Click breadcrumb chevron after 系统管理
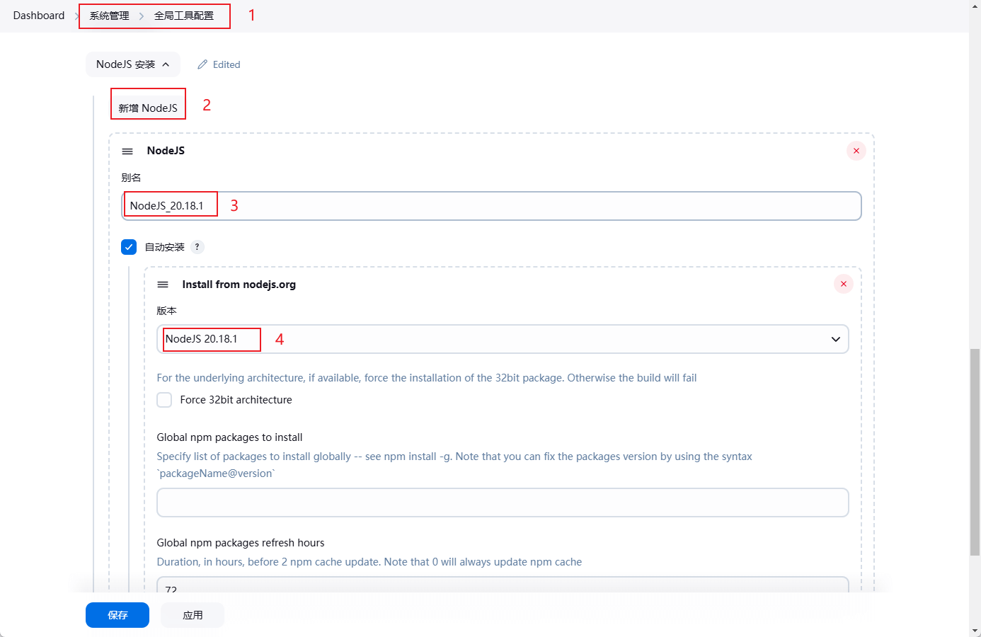 [142, 16]
